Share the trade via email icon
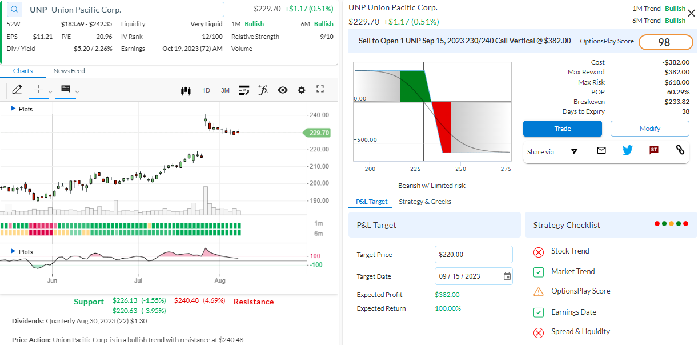698x345 pixels. pyautogui.click(x=601, y=150)
